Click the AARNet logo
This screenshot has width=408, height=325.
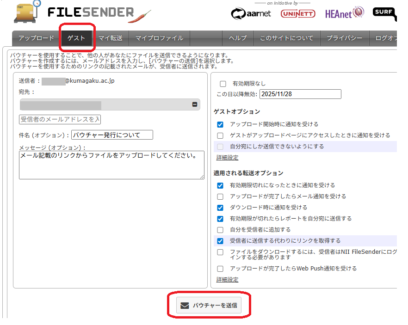point(250,14)
